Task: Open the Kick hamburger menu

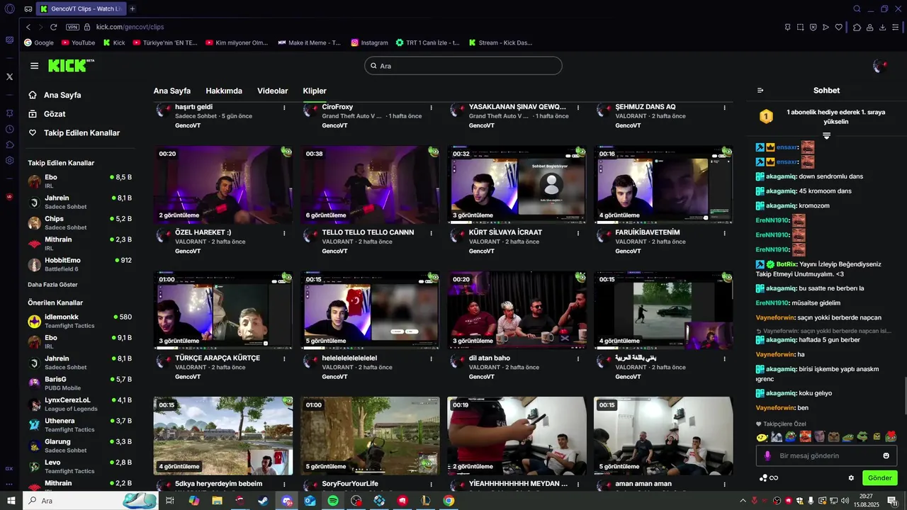Action: [x=34, y=66]
